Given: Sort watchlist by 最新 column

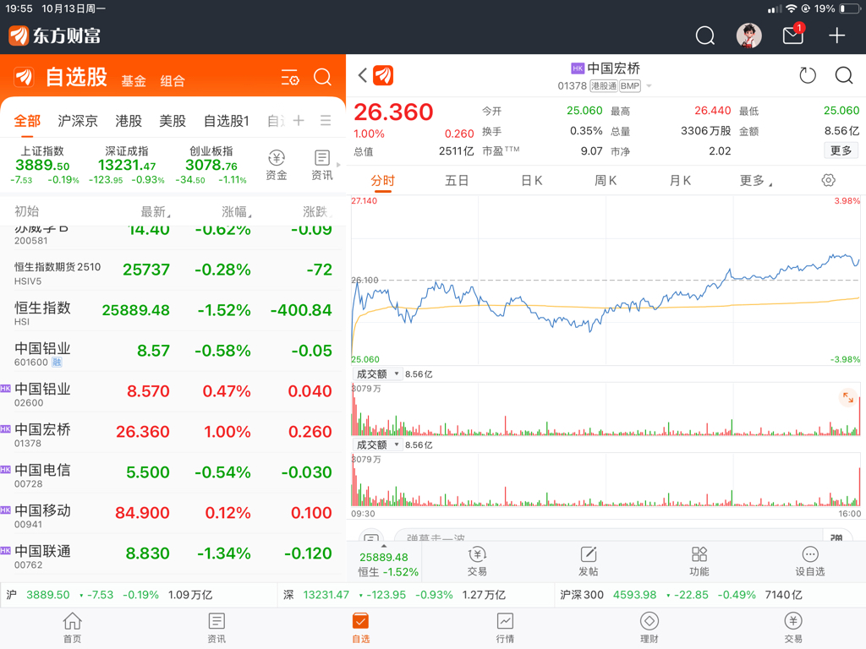Looking at the screenshot, I should [156, 211].
